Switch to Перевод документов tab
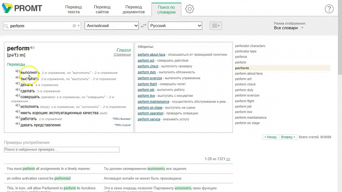 [x=133, y=9]
